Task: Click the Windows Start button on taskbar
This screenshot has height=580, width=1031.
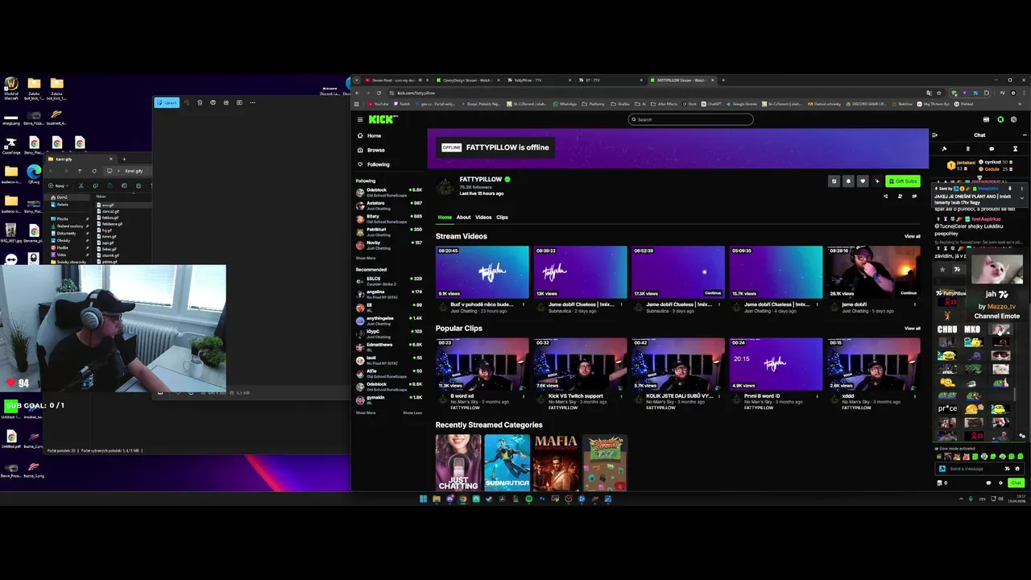Action: coord(423,499)
